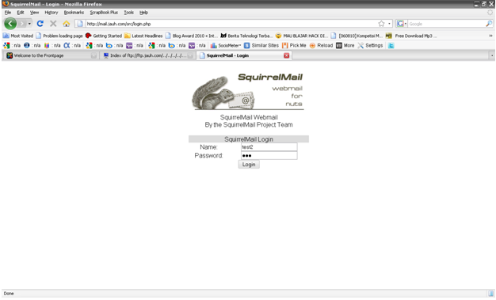Open the Free Download Mp3 bookmark
The height and width of the screenshot is (300, 496).
click(x=411, y=36)
